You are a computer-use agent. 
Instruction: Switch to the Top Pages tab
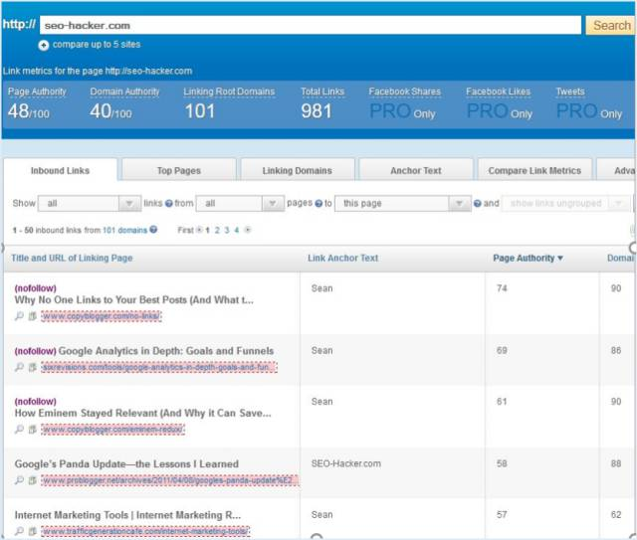coord(178,170)
